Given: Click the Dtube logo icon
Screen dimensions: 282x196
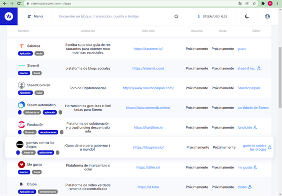Looking at the screenshot, I should pyautogui.click(x=21, y=184).
